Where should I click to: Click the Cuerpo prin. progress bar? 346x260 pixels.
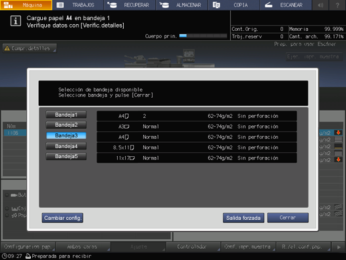[x=203, y=36]
